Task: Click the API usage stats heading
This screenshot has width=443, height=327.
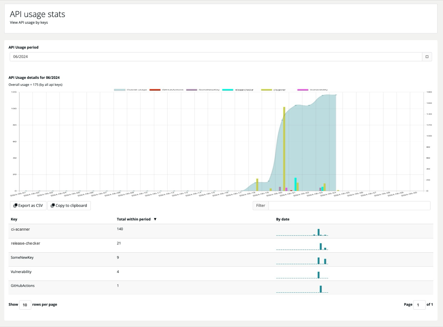Action: tap(37, 14)
